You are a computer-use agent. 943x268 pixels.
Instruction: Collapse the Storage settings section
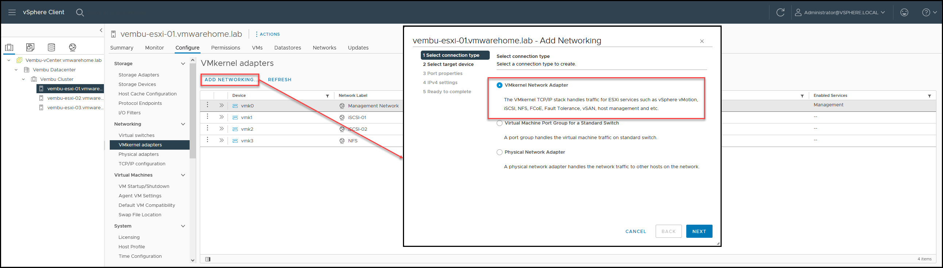[183, 64]
